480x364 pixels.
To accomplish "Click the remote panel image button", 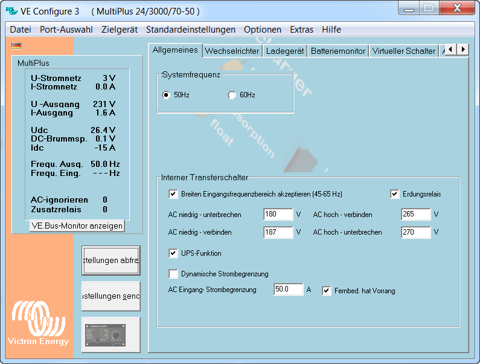I will (x=110, y=334).
